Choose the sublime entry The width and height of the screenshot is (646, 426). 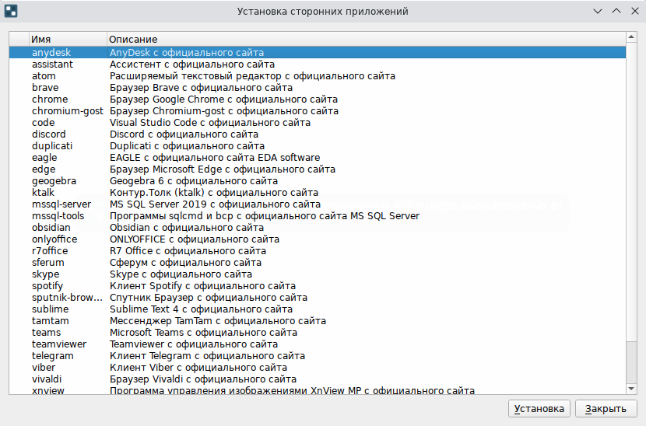pyautogui.click(x=318, y=309)
